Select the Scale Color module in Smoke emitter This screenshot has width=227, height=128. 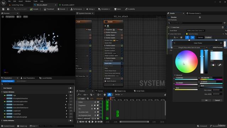click(x=112, y=63)
